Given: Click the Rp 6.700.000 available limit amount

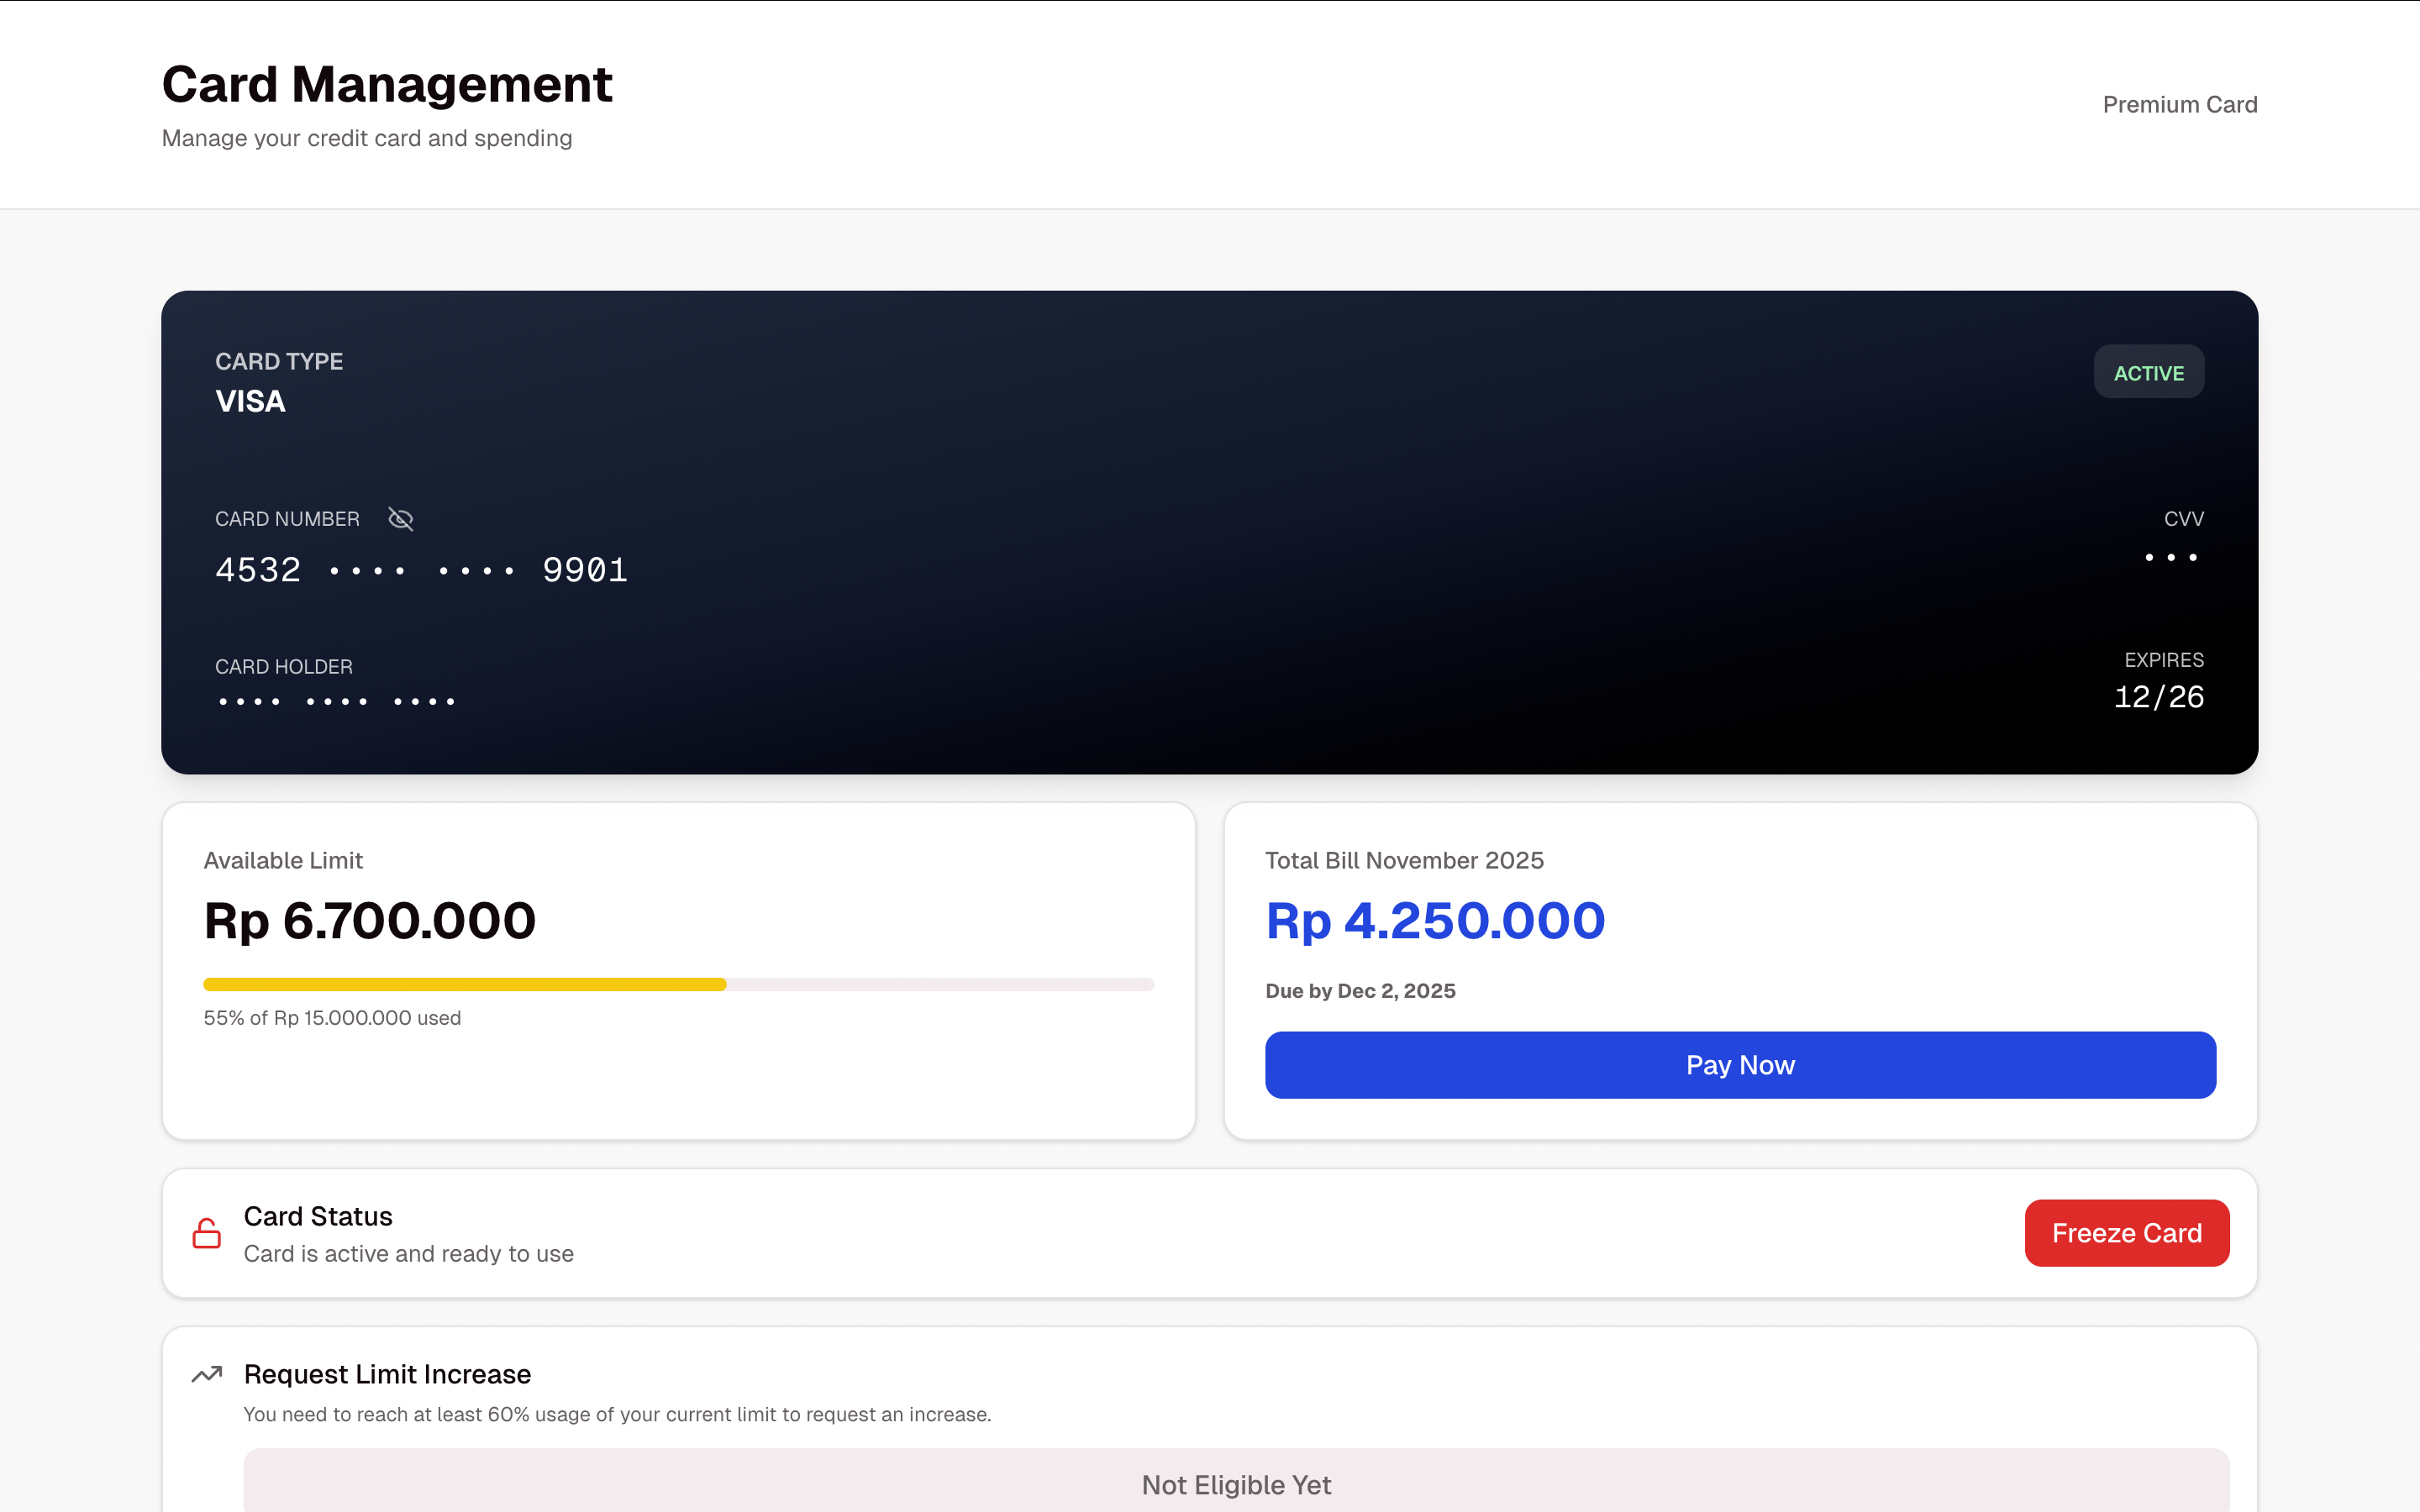Looking at the screenshot, I should tap(370, 920).
